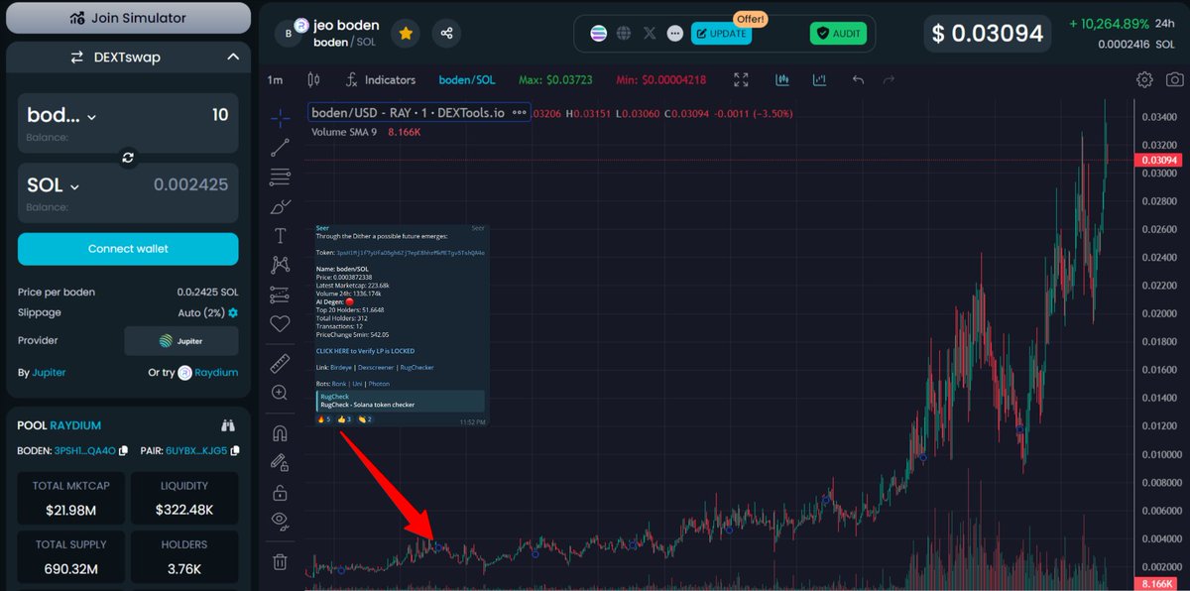This screenshot has height=591, width=1190.
Task: Select the Jupiter provider button
Action: coord(180,340)
